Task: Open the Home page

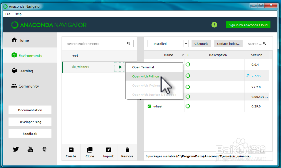Action: pos(30,40)
